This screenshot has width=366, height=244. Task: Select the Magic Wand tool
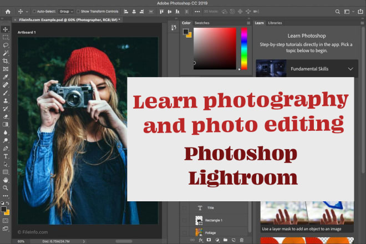click(x=6, y=53)
